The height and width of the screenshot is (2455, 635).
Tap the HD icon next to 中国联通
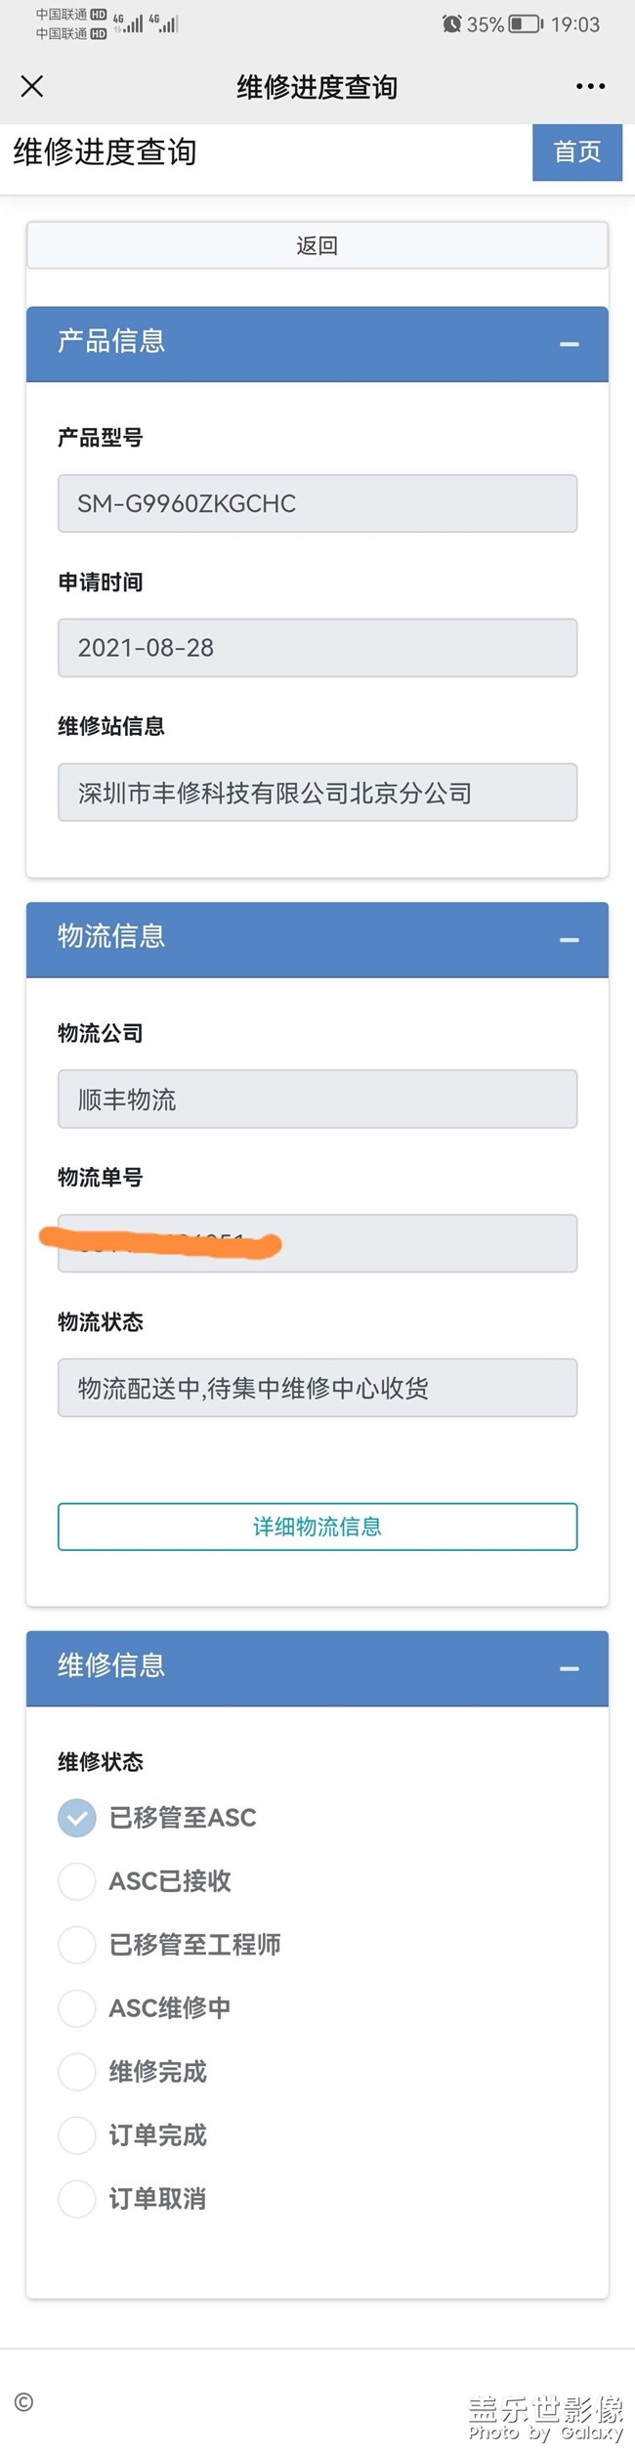pos(98,16)
